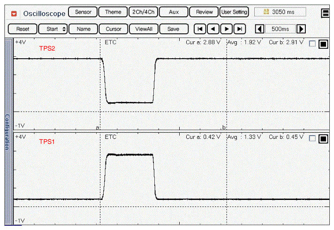This screenshot has height=230, width=334.
Task: Open the ETC label in TPS2 channel
Action: [110, 43]
